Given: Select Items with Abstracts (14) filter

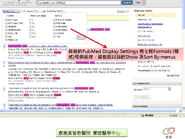Looking at the screenshot, I should click(x=150, y=44).
